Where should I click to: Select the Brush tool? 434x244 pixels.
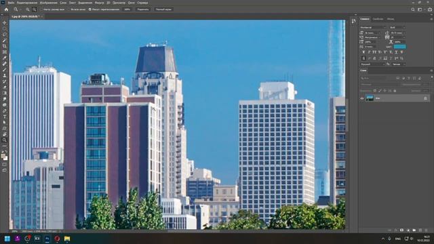coord(5,70)
